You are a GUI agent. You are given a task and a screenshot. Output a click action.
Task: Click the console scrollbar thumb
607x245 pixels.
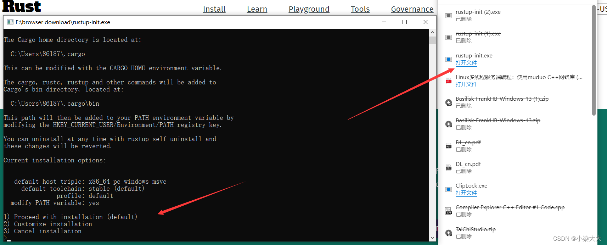point(432,40)
